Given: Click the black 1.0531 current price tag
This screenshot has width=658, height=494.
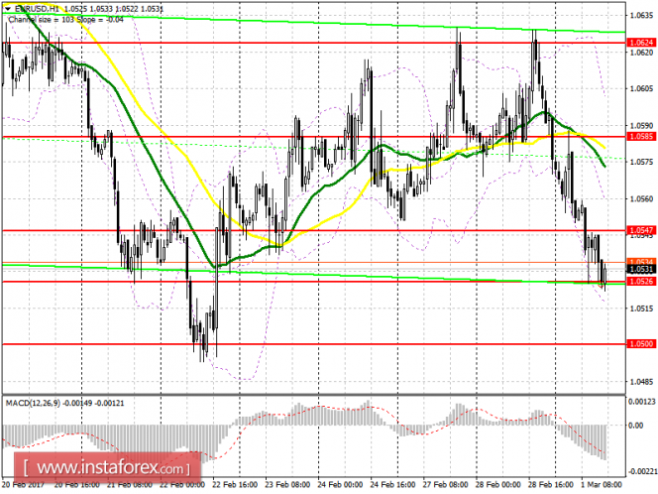Looking at the screenshot, I should coord(641,269).
